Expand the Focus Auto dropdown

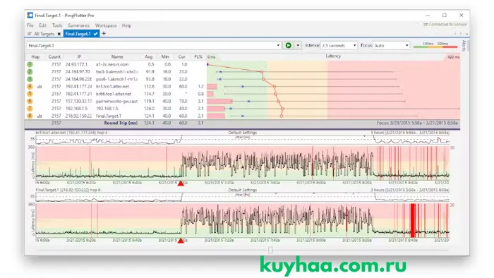click(x=391, y=45)
